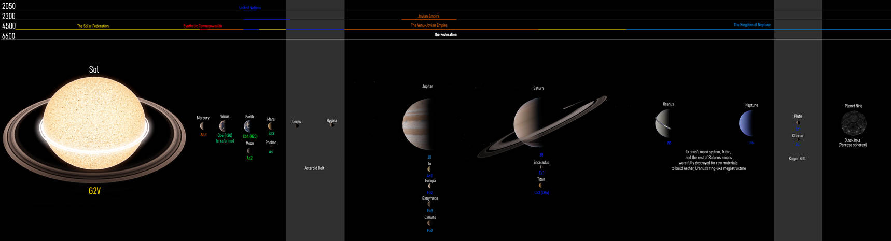Screen dimensions: 891x241
Task: Click the Mars planet image
Action: (x=270, y=126)
